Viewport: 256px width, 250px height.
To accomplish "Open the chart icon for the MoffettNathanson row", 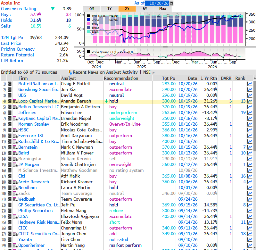I will click(250, 84).
